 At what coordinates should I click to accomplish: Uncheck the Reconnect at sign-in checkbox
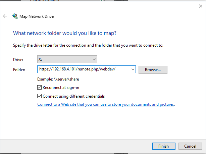pyautogui.click(x=39, y=88)
